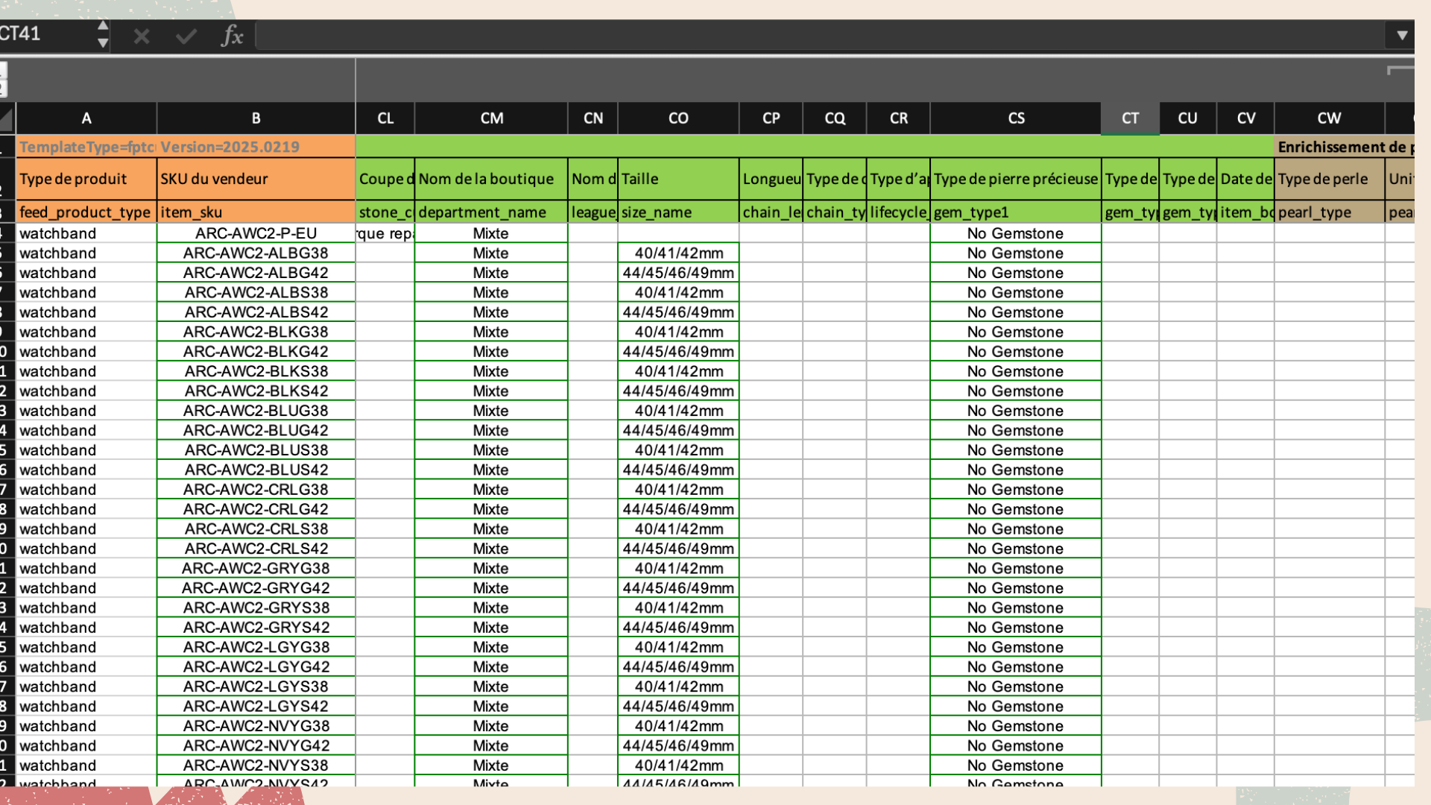1431x805 pixels.
Task: Click the name box up arrow
Action: (x=103, y=26)
